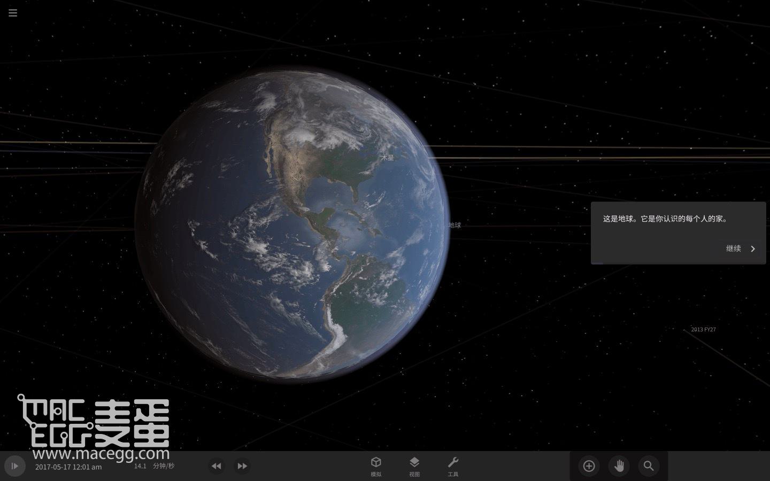This screenshot has width=770, height=481.
Task: Speed up simulation with fast-forward arrows
Action: (x=242, y=466)
